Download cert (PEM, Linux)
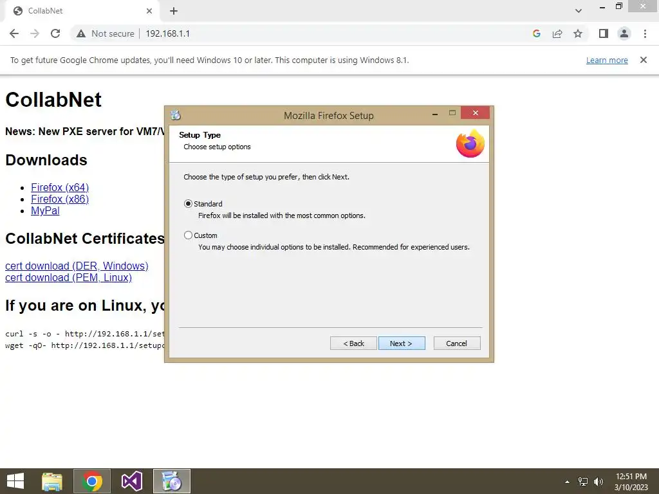This screenshot has height=494, width=659. coord(68,278)
